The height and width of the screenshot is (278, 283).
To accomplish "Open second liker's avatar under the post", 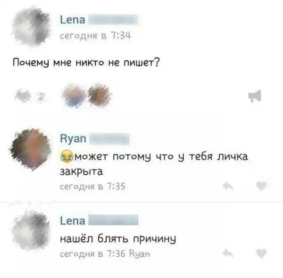I will pyautogui.click(x=100, y=95).
